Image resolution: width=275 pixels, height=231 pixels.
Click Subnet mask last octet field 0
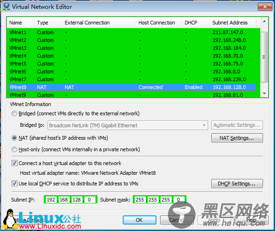click(179, 200)
